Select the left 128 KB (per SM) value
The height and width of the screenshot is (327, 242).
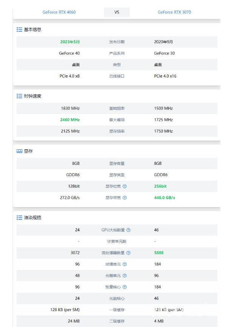click(65, 310)
